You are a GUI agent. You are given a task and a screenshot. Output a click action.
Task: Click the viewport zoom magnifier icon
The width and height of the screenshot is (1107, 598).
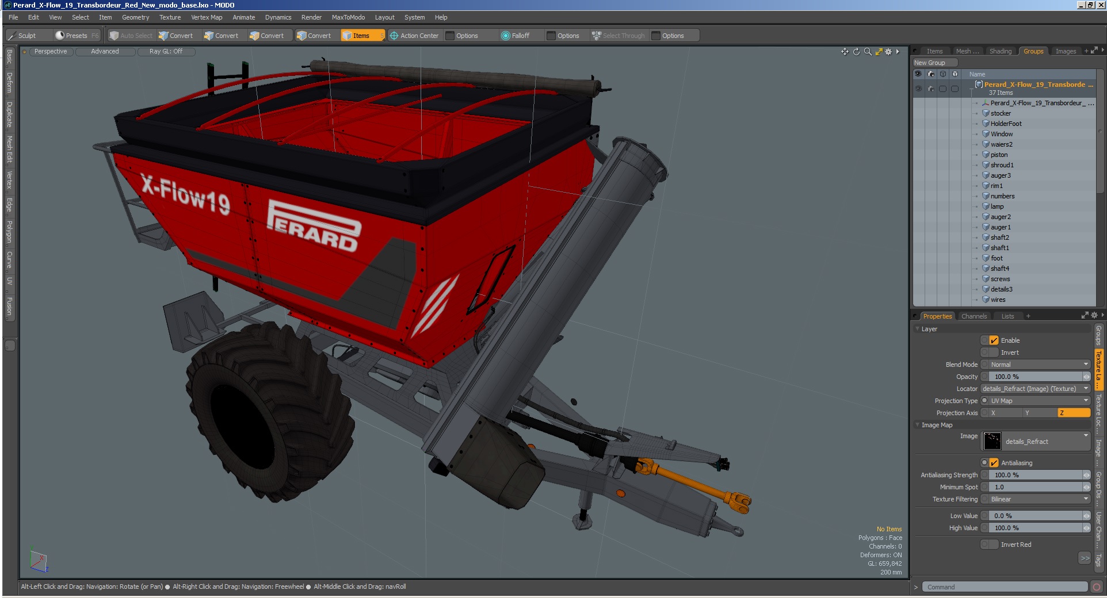tap(868, 52)
